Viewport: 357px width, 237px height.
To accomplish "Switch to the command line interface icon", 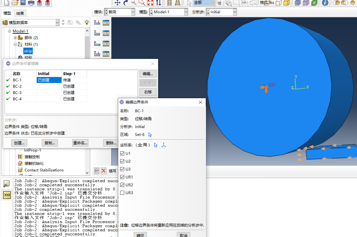I will coord(7,195).
